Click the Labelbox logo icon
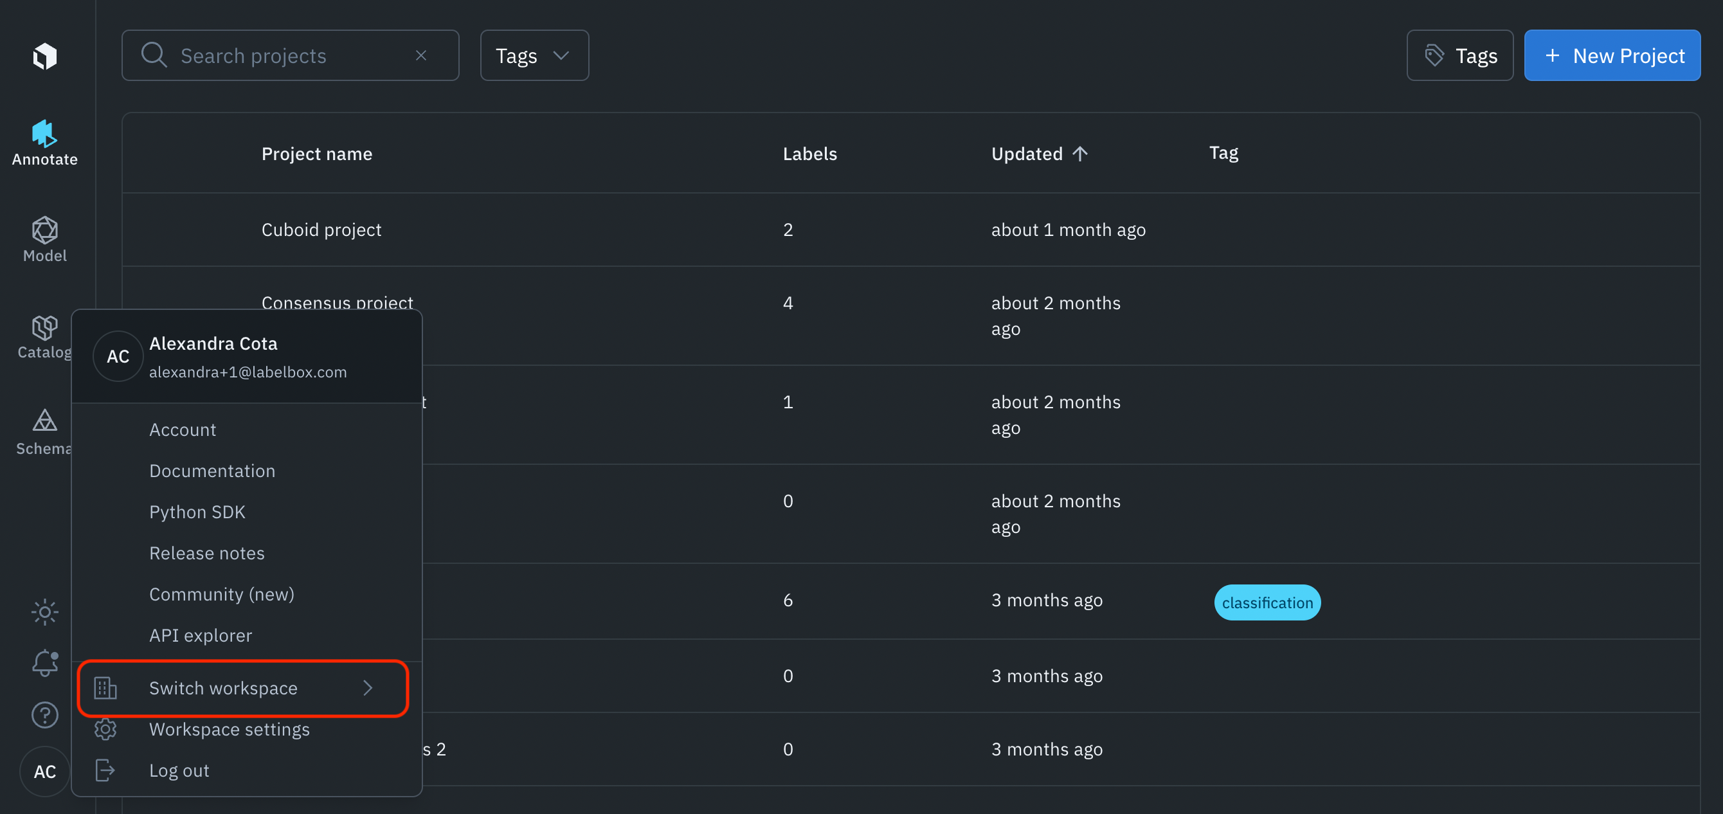Screen dimensions: 1723x814 tap(45, 55)
